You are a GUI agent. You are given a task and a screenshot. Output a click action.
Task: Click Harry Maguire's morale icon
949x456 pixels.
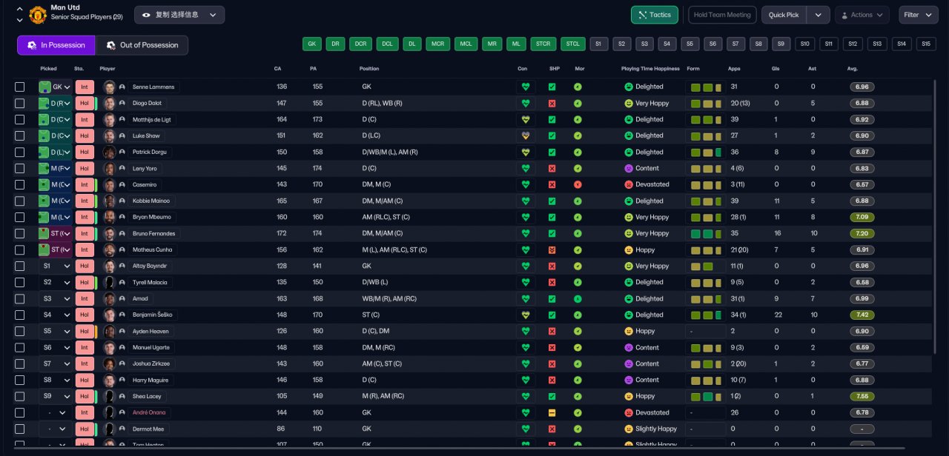pyautogui.click(x=578, y=380)
